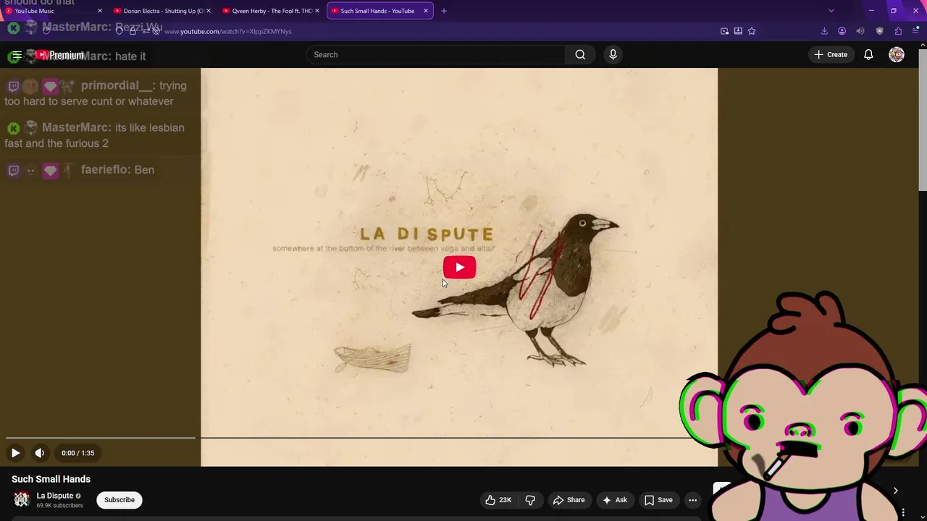This screenshot has width=927, height=521.
Task: Click the Such Small Hands video title
Action: click(51, 479)
